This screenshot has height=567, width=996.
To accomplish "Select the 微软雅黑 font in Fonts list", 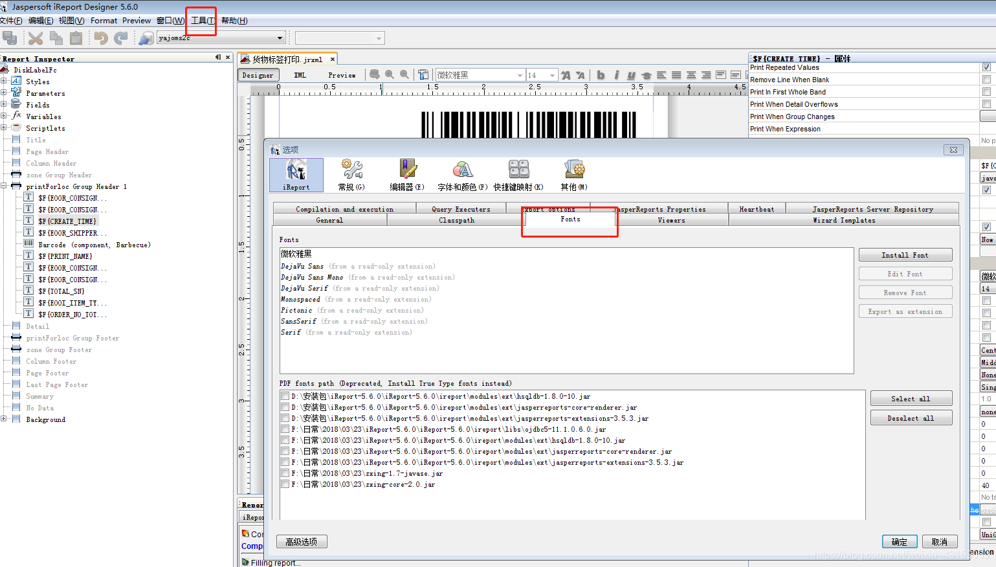I will click(296, 254).
